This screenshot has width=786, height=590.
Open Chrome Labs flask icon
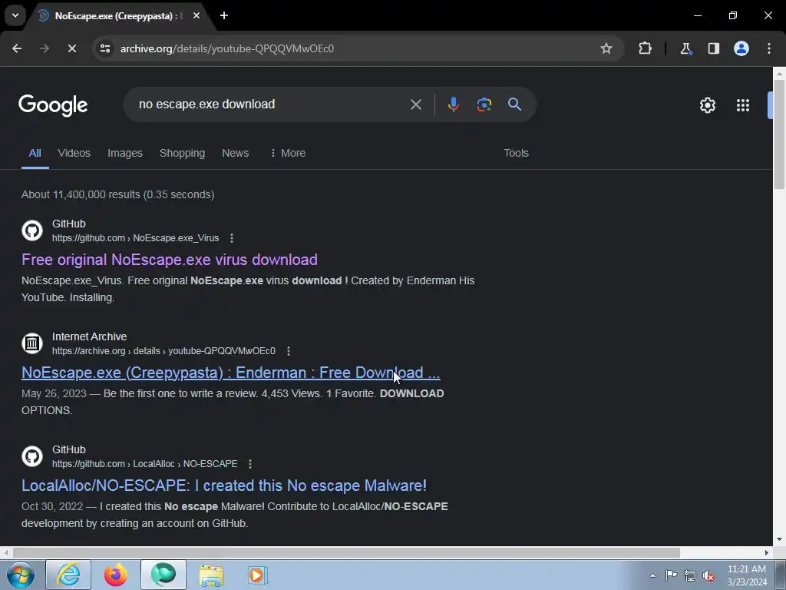pyautogui.click(x=685, y=48)
